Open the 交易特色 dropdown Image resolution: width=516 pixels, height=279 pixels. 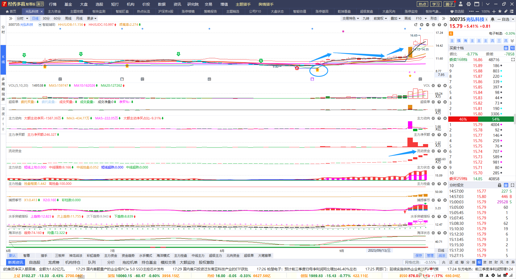[x=350, y=19]
